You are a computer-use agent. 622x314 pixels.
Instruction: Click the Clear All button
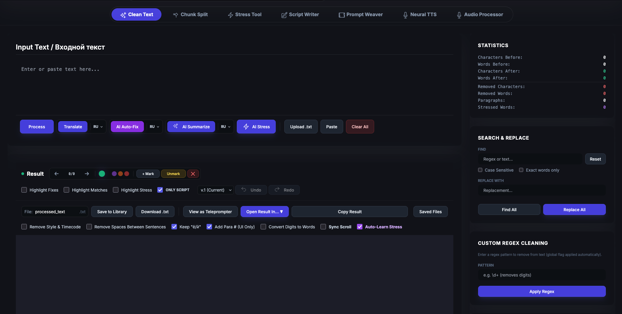(360, 127)
